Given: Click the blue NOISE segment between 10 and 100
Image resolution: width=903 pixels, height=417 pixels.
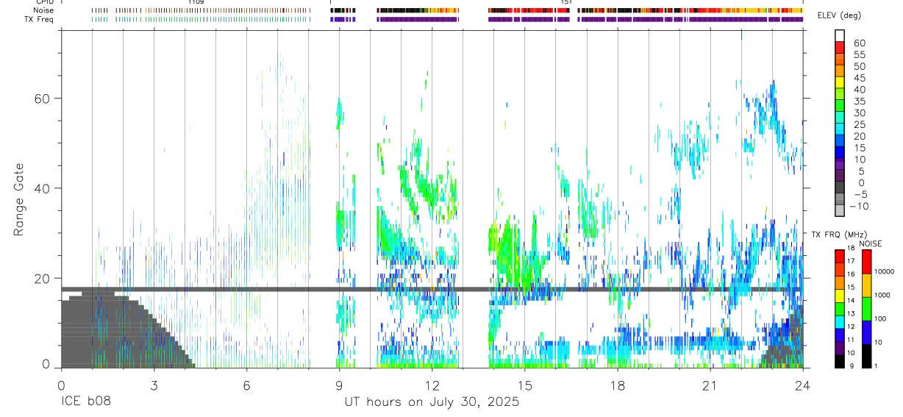Looking at the screenshot, I should pos(865,332).
